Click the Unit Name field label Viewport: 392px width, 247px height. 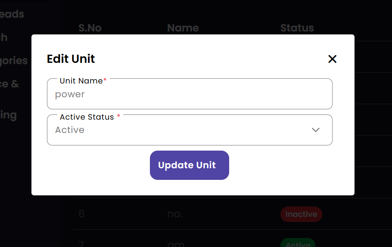pyautogui.click(x=81, y=81)
